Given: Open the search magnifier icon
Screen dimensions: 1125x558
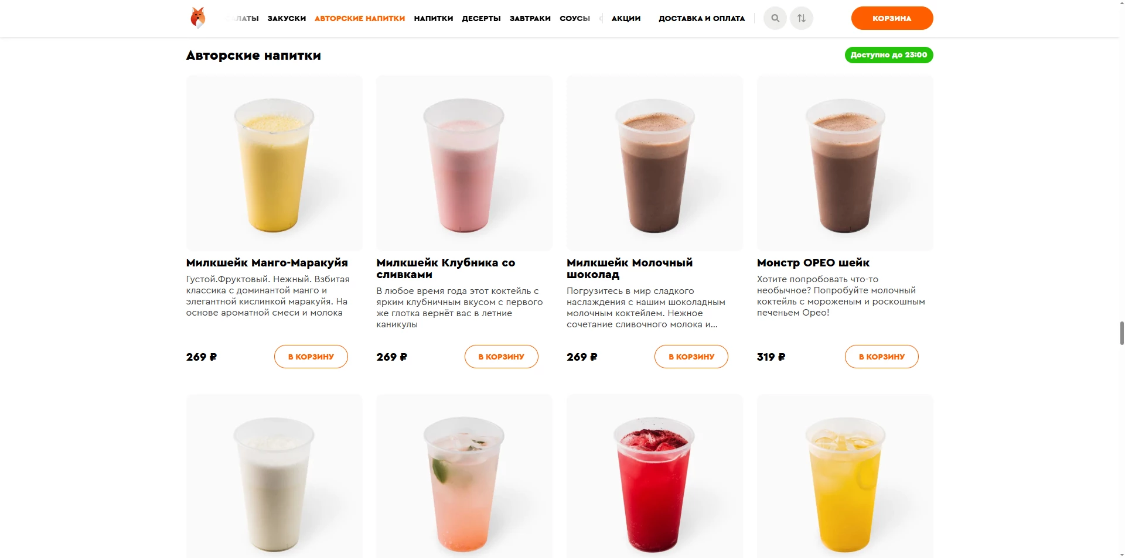Looking at the screenshot, I should (x=775, y=18).
